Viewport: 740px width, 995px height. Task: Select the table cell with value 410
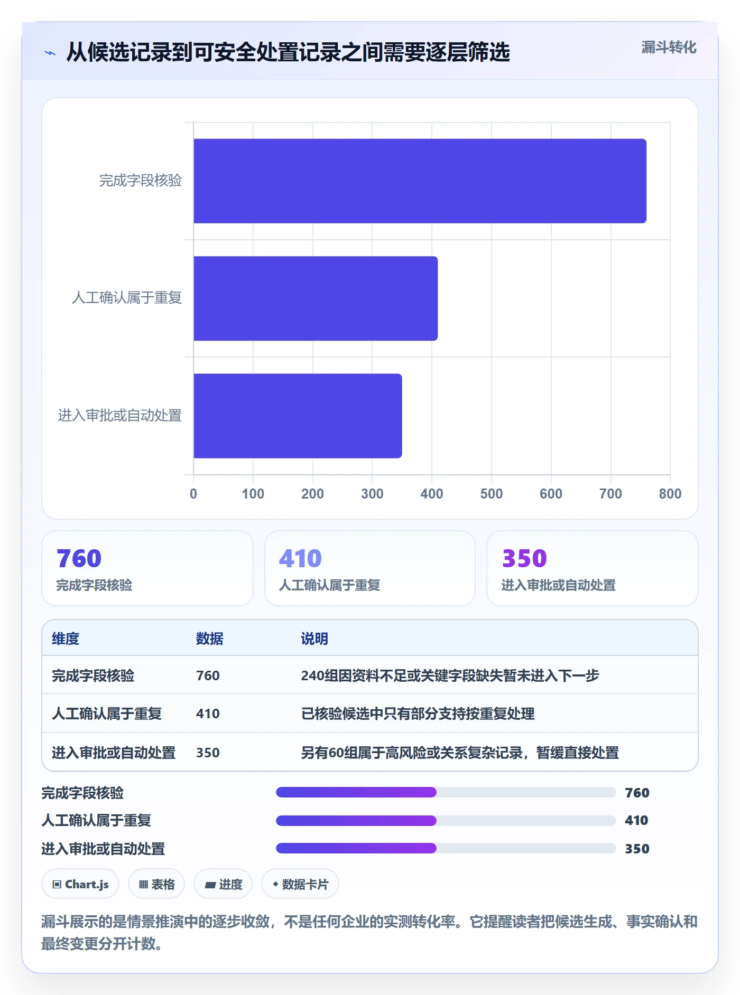pyautogui.click(x=208, y=714)
